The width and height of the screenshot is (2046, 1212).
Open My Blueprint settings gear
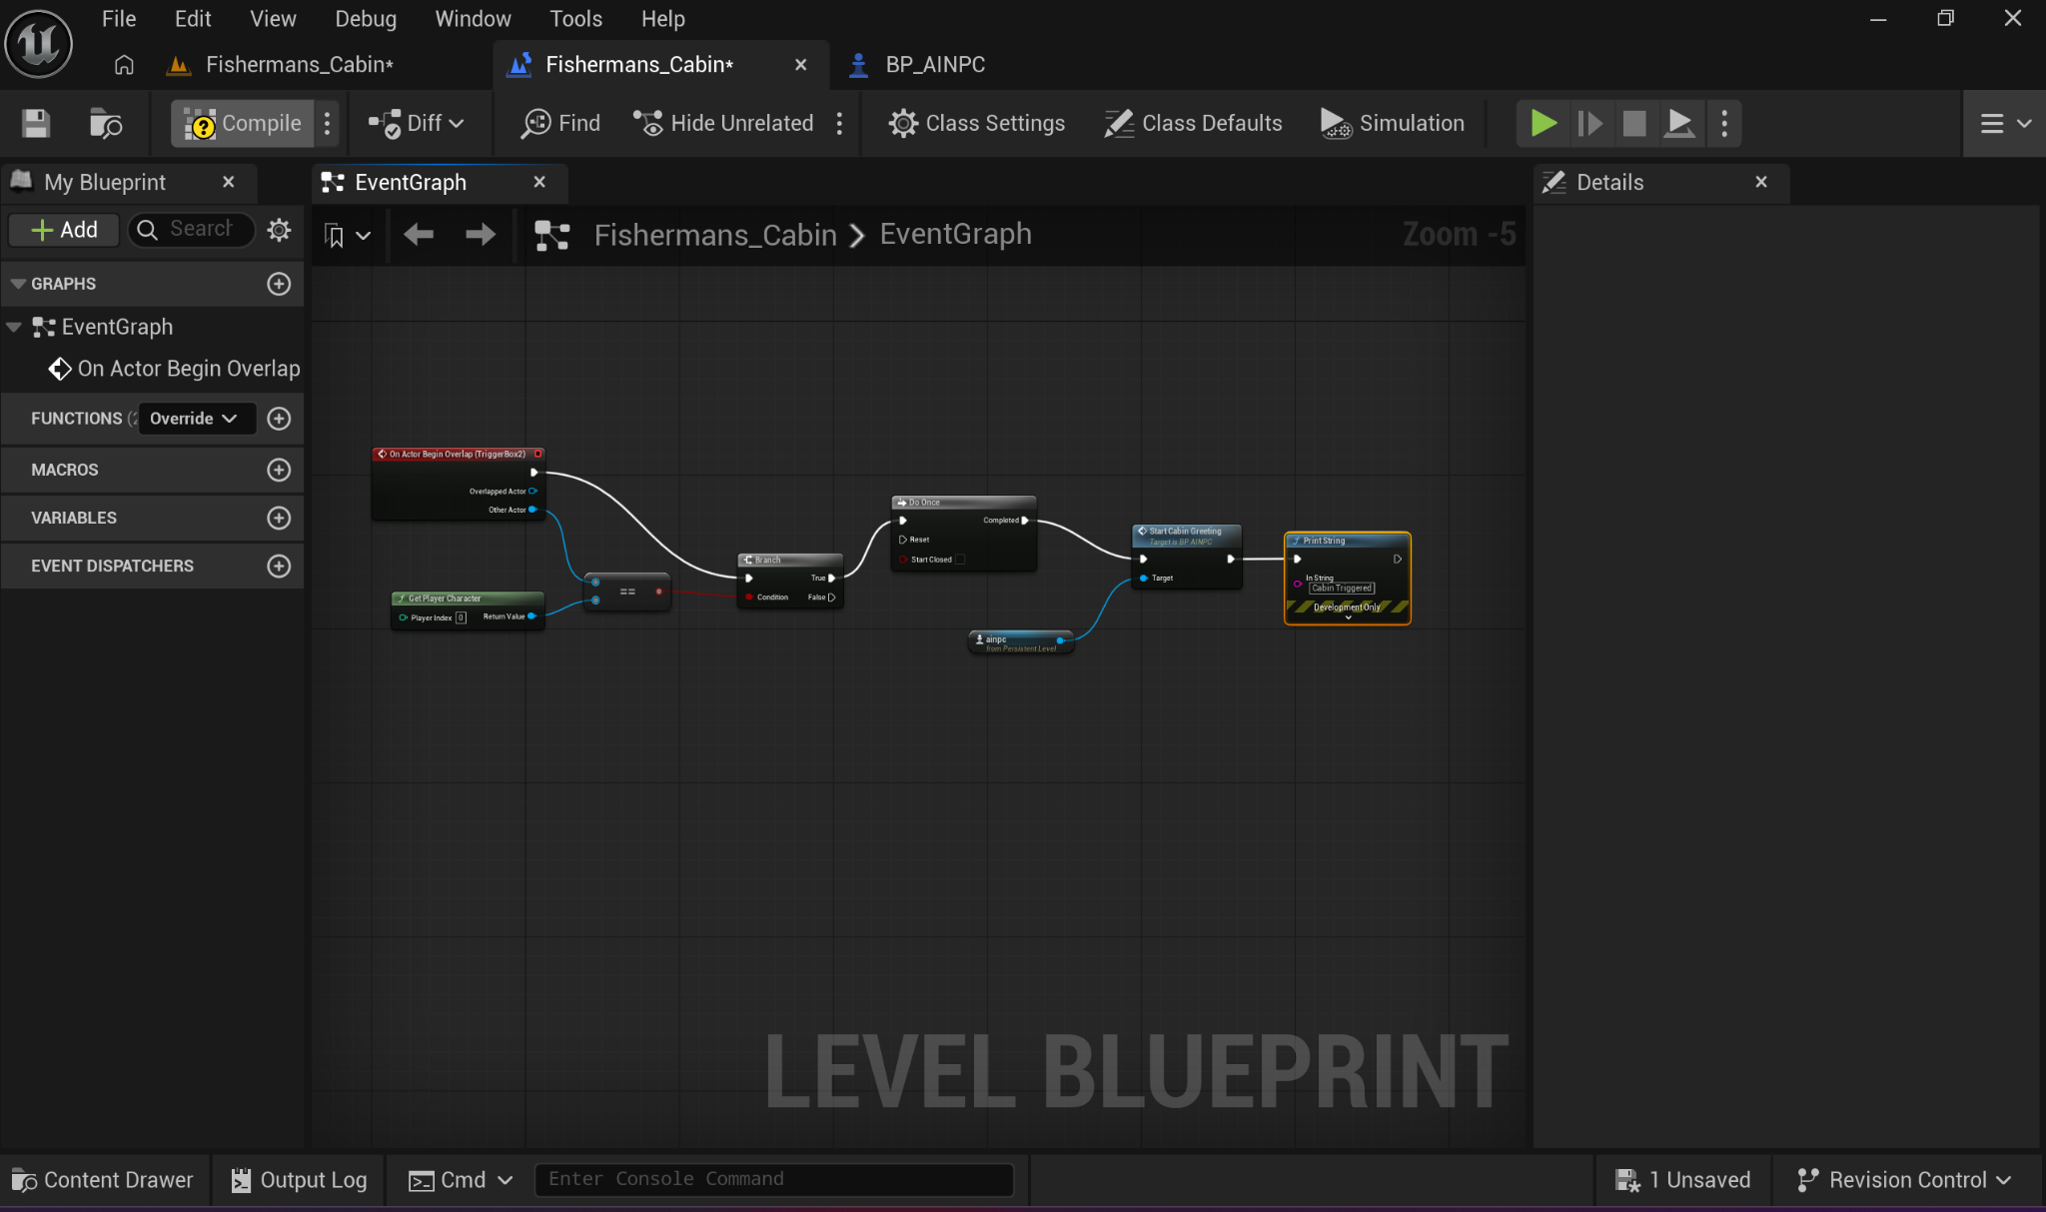(279, 230)
